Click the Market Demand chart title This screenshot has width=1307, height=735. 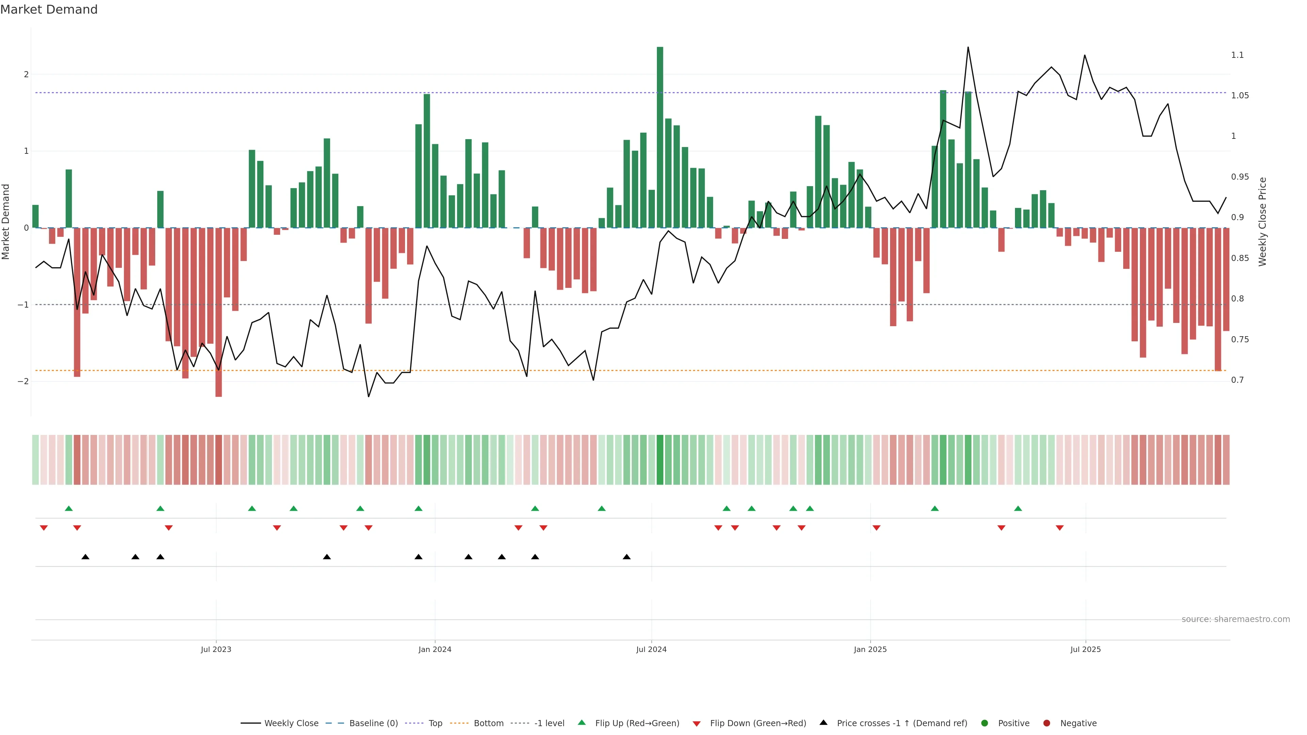pos(49,10)
